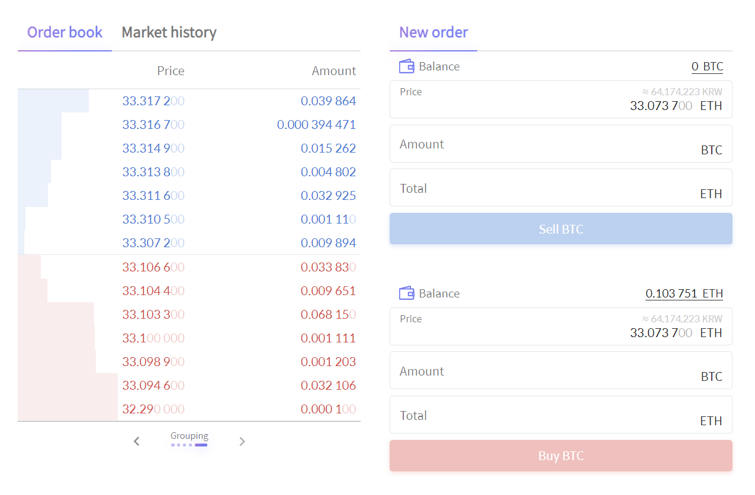Select bid price 32.290 000
The height and width of the screenshot is (495, 755).
[x=153, y=409]
